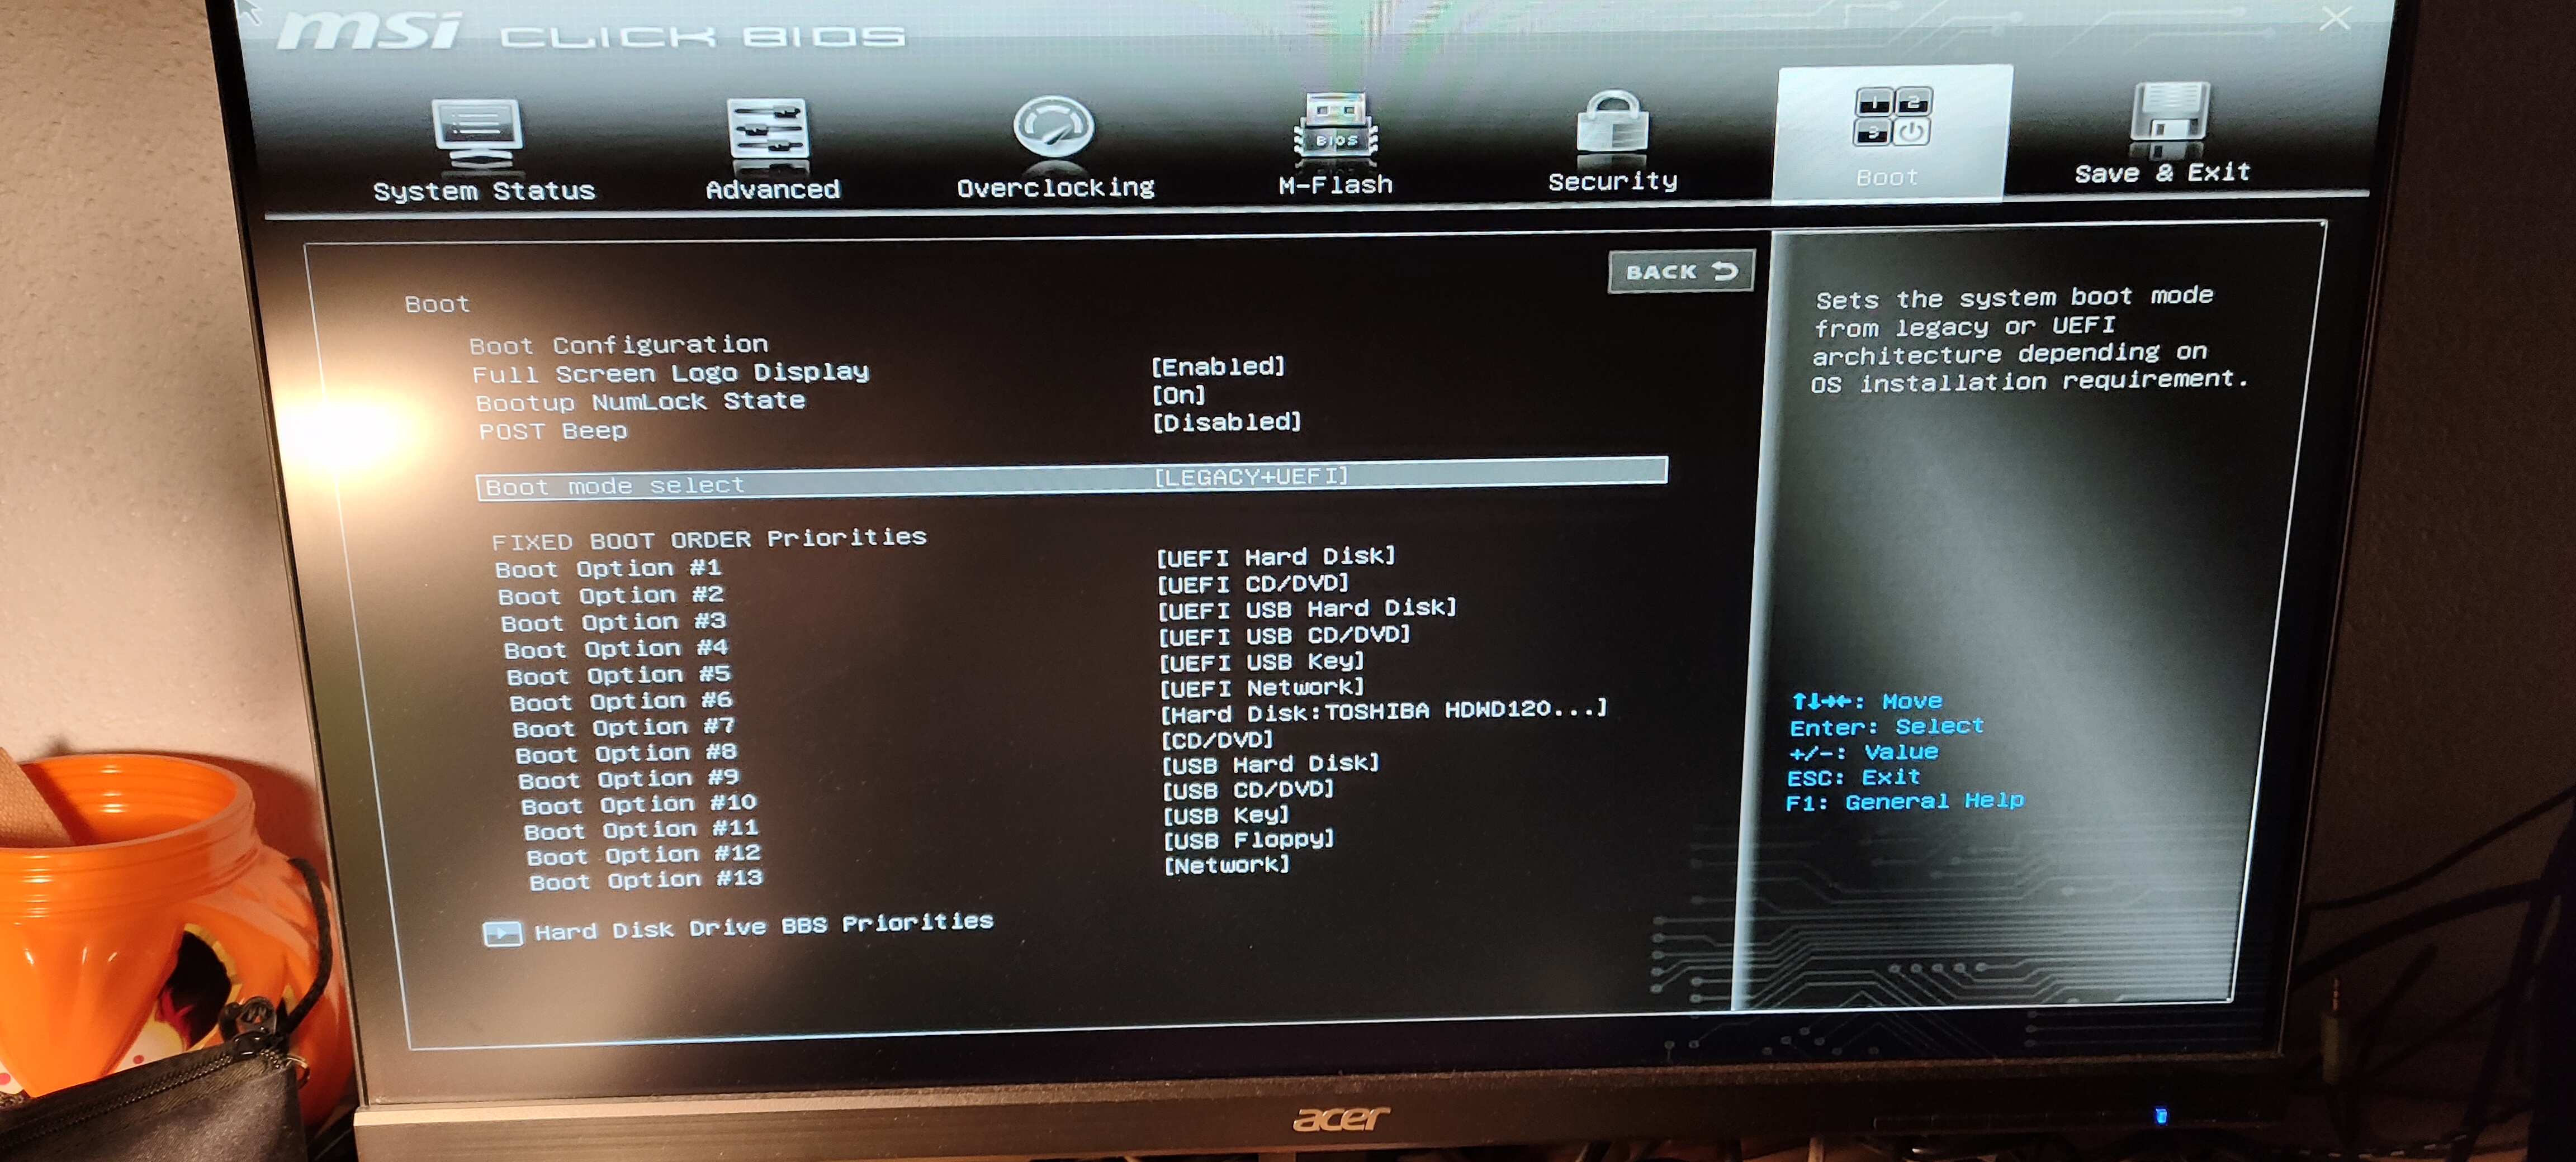Toggle Full Screen Logo Display [Enabled] value
The image size is (2576, 1162).
[x=1217, y=366]
